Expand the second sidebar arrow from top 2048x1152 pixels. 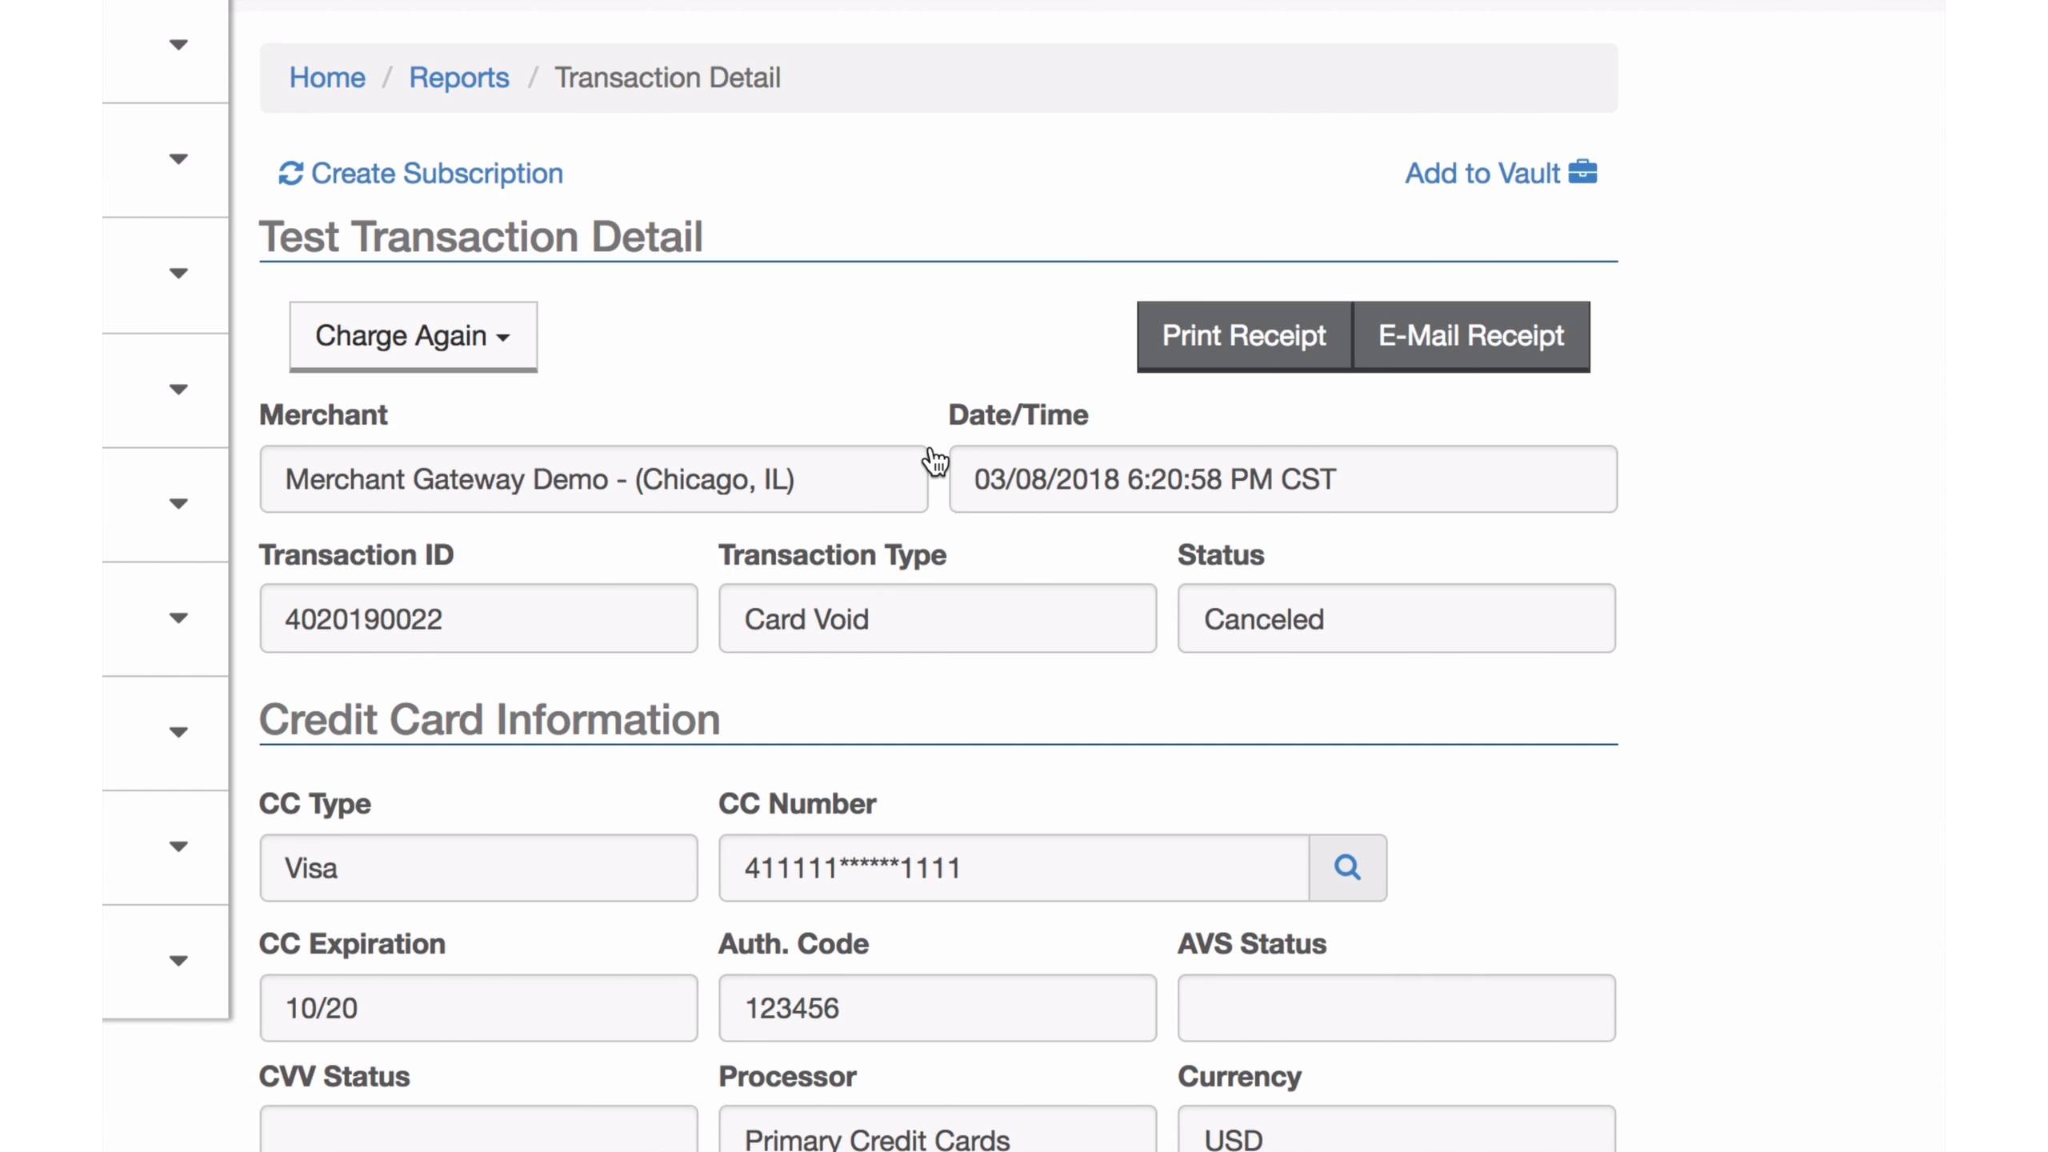178,159
